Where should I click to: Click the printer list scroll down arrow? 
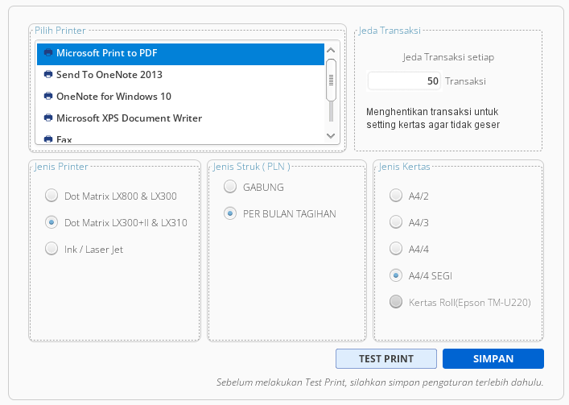331,136
